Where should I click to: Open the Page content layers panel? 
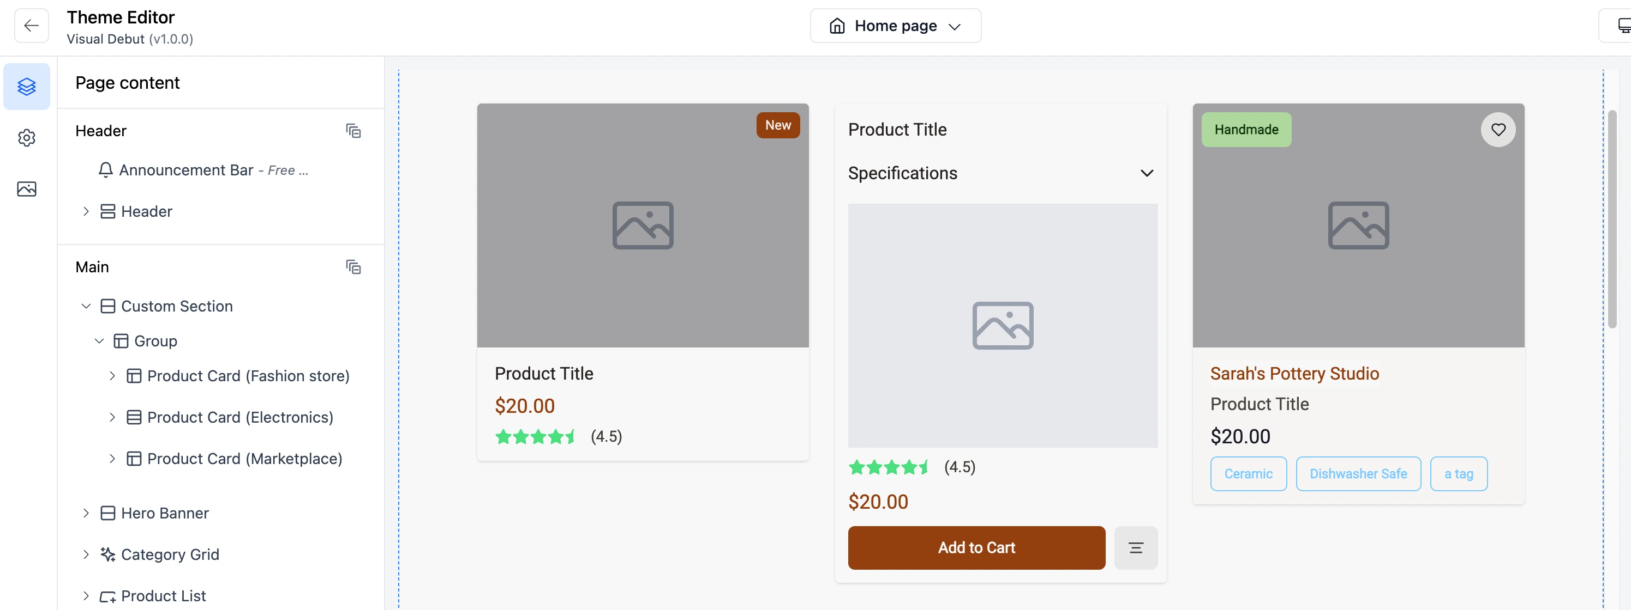27,87
